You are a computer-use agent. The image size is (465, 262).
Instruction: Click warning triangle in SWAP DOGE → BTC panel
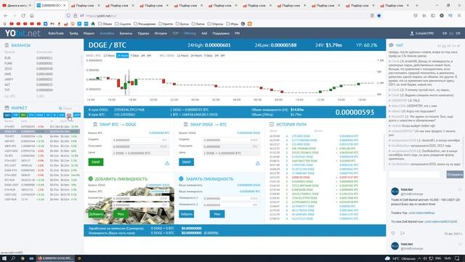[258, 163]
